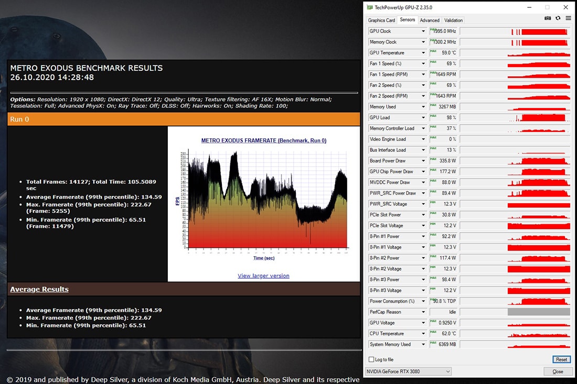Click the Max. Framerate (Frame: 5255) line
Viewport: 577px width, 384px height.
point(89,207)
